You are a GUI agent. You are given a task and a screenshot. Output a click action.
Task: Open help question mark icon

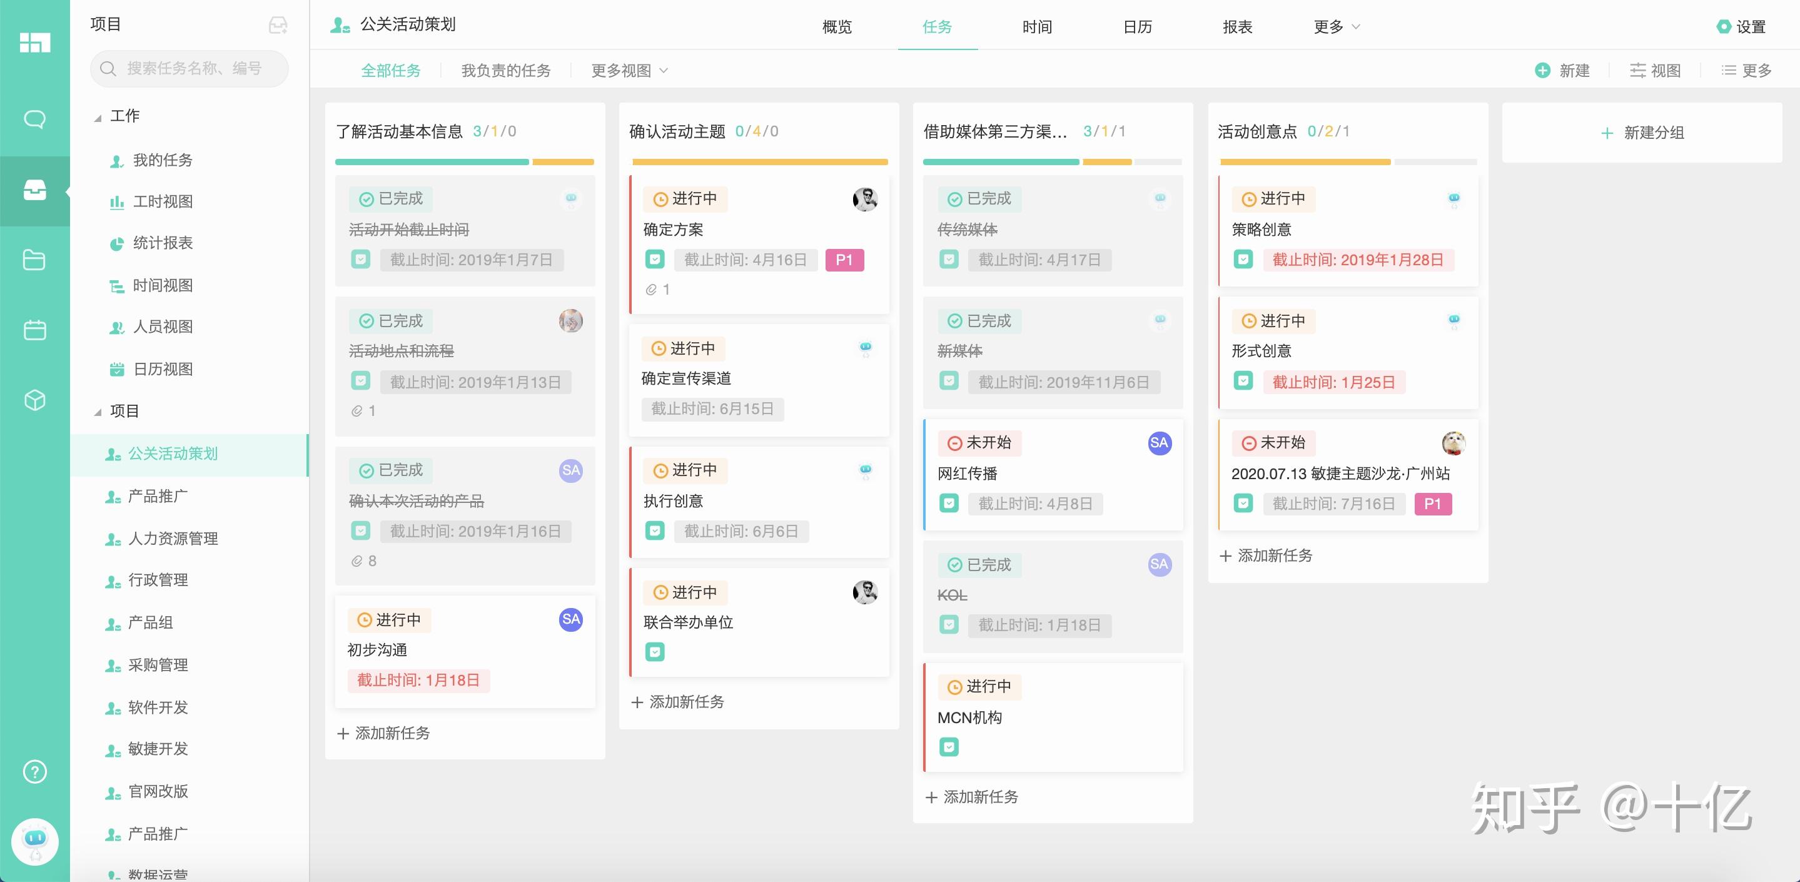[x=34, y=771]
